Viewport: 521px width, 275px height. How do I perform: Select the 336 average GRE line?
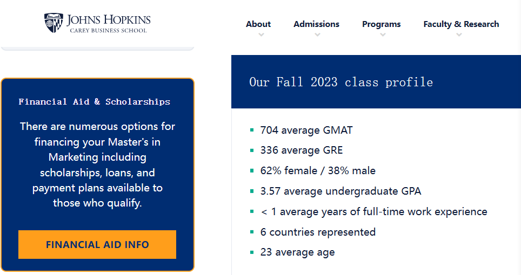[301, 150]
